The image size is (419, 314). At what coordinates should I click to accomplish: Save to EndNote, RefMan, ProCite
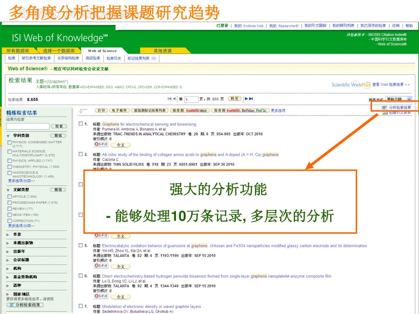point(240,110)
